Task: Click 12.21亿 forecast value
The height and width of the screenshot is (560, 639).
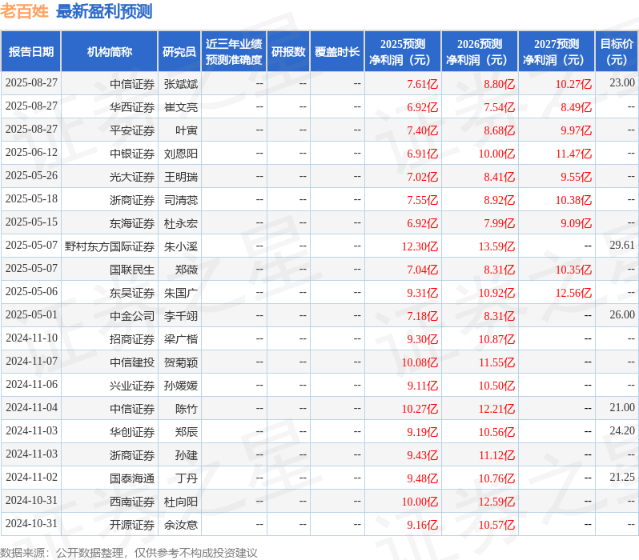Action: click(x=496, y=409)
